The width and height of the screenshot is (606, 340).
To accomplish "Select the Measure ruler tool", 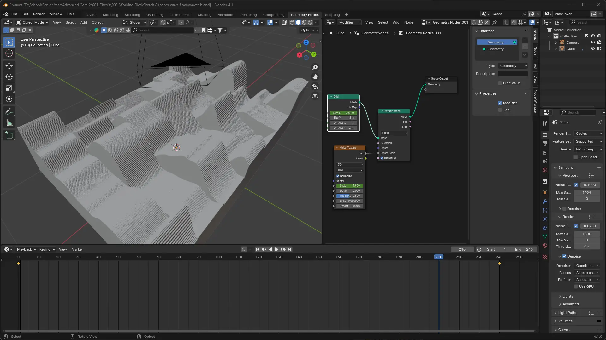I will pyautogui.click(x=9, y=123).
